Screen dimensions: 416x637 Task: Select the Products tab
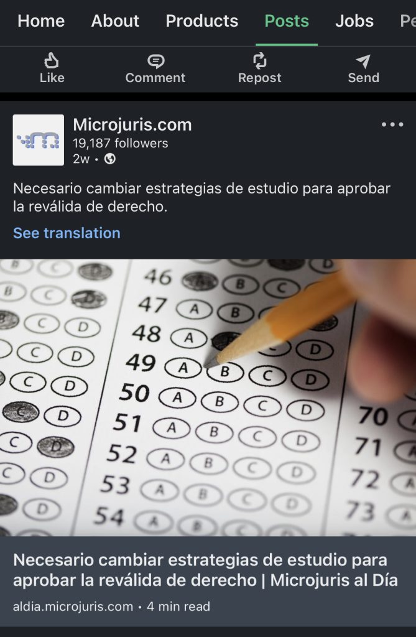click(202, 21)
